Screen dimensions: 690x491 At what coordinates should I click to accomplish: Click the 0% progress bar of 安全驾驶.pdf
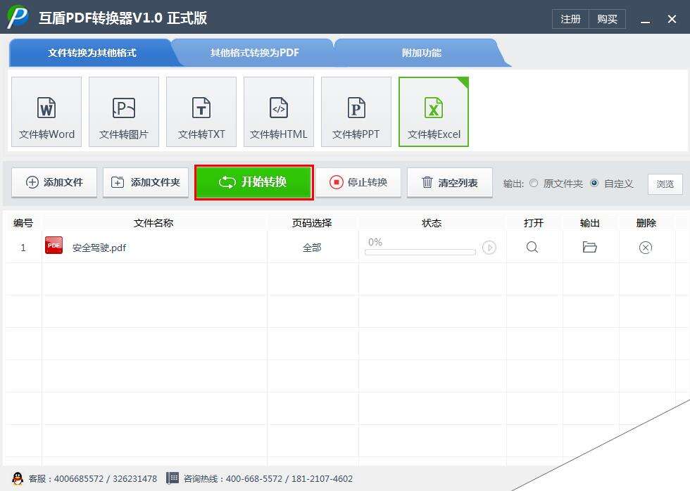click(x=420, y=252)
